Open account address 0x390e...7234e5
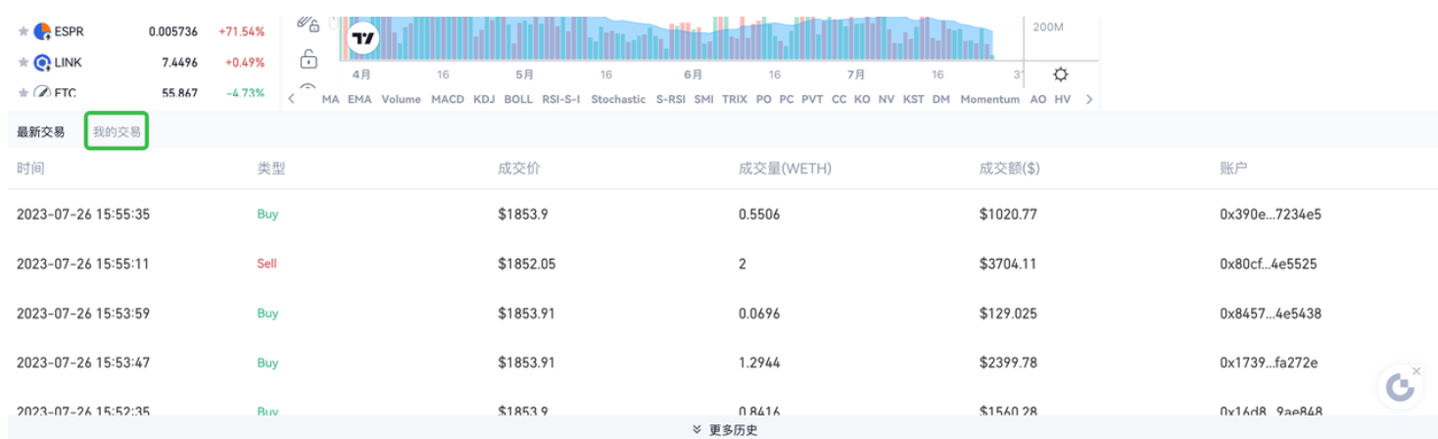1438x439 pixels. tap(1270, 214)
